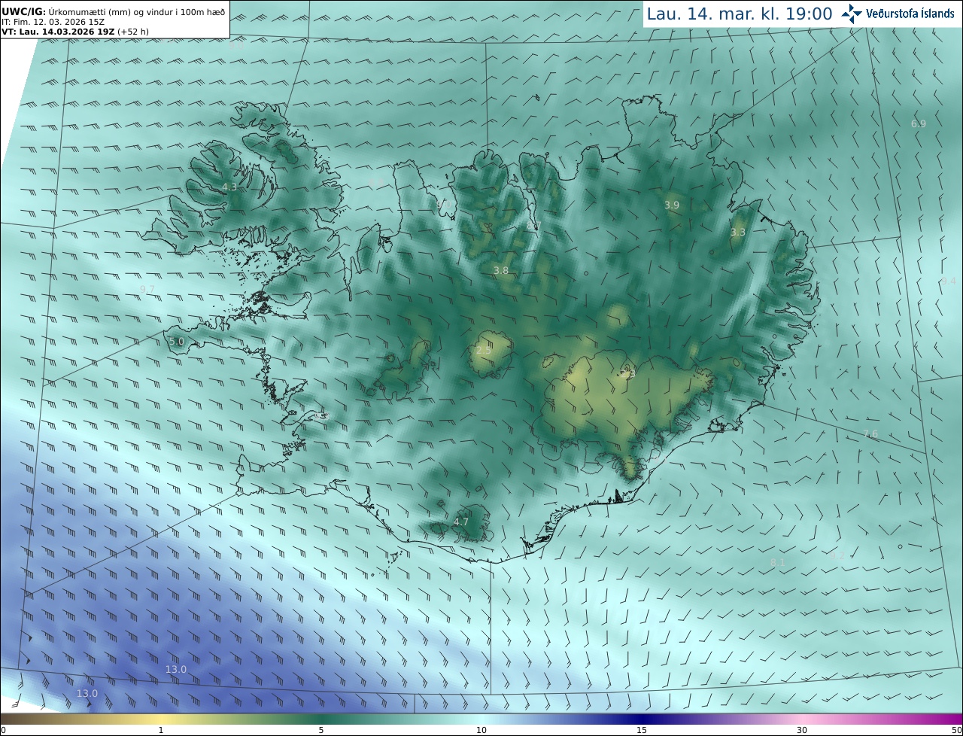Select the 9.7 value over the sea
This screenshot has height=736, width=963.
[147, 290]
